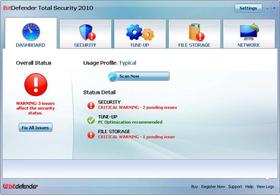Click the red warning icon beside SECURITY status
The image size is (280, 195).
pos(91,105)
